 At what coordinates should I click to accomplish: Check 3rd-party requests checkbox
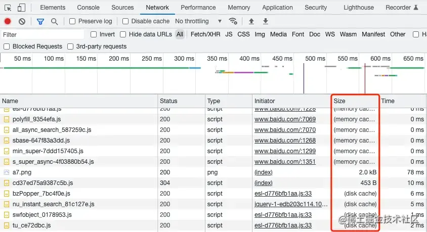pyautogui.click(x=70, y=47)
